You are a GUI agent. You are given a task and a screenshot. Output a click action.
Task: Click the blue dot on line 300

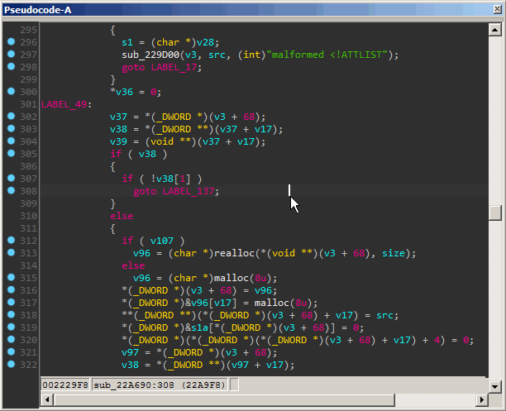pos(11,91)
